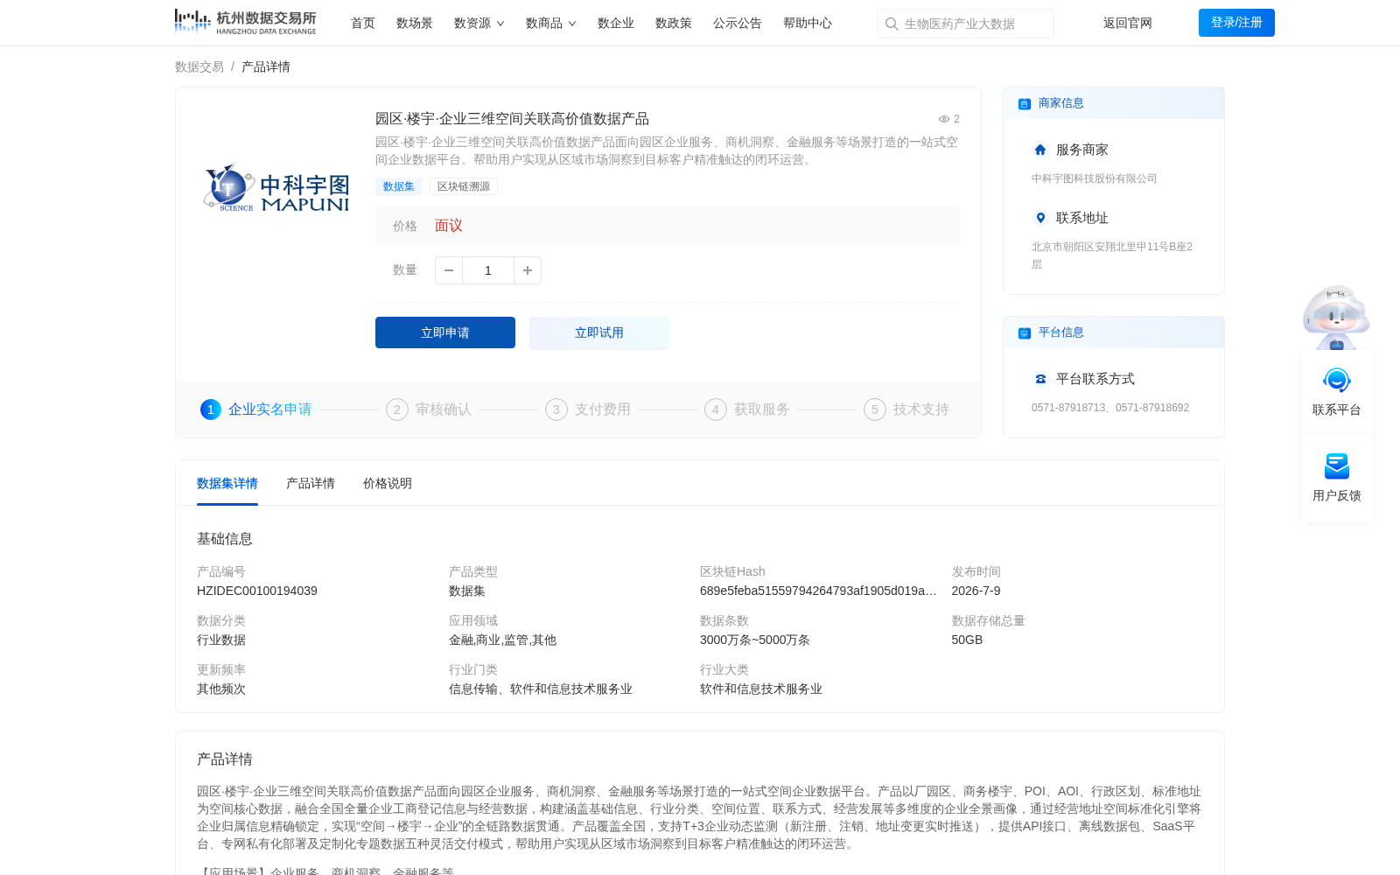The width and height of the screenshot is (1400, 875).
Task: Click the 数据集 tag
Action: coord(399,186)
